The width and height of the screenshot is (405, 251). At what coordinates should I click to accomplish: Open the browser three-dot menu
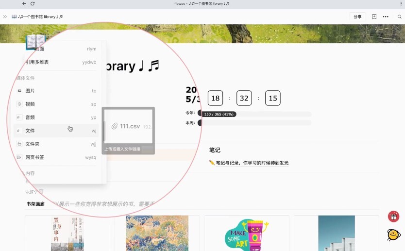pos(397,3)
